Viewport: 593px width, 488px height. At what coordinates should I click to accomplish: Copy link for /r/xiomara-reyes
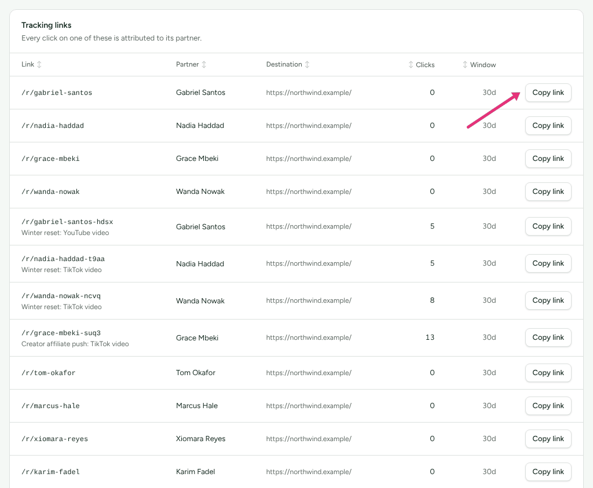click(x=548, y=439)
